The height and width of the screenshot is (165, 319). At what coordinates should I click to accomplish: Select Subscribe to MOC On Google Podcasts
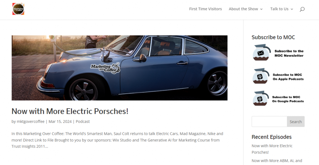pos(288,99)
